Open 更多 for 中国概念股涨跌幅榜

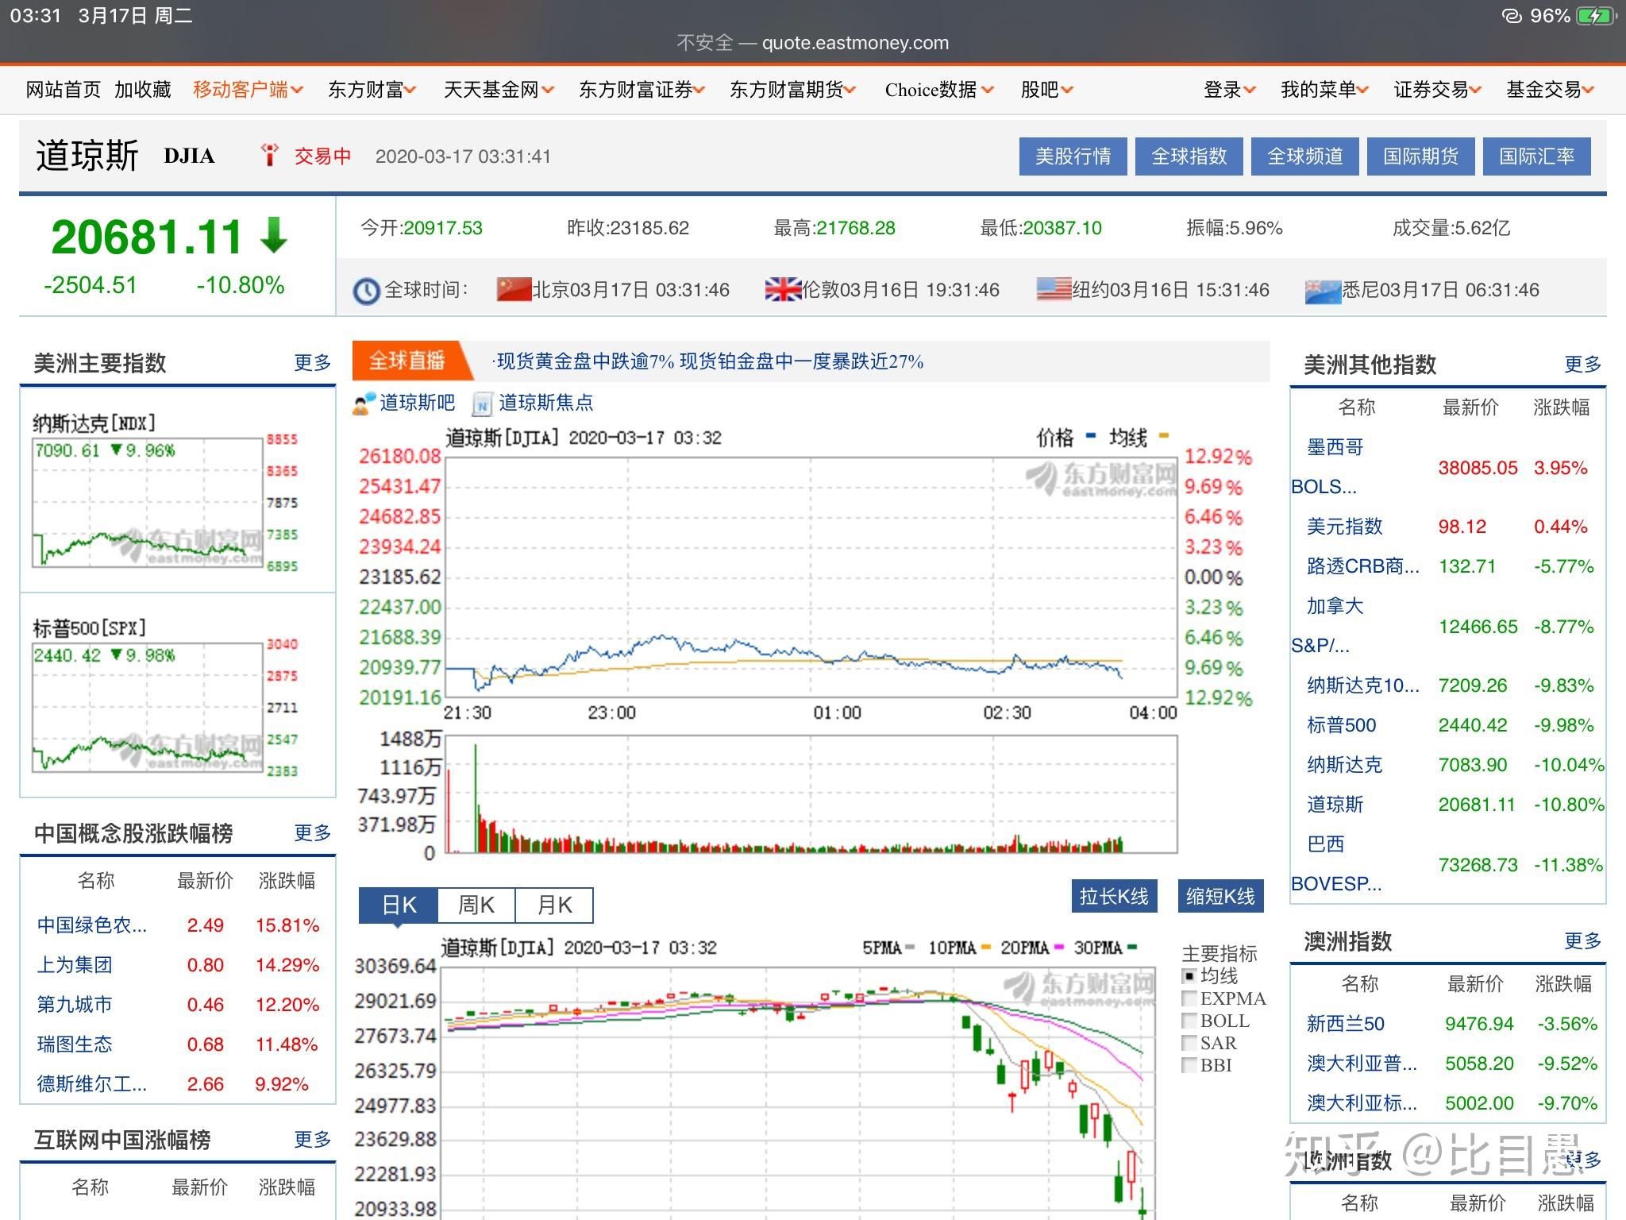click(x=312, y=833)
